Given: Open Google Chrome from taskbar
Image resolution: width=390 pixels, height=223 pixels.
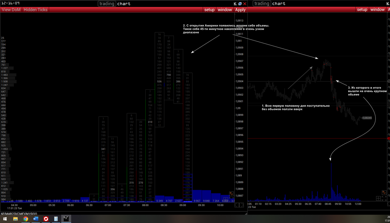Looking at the screenshot, I should pos(25,219).
